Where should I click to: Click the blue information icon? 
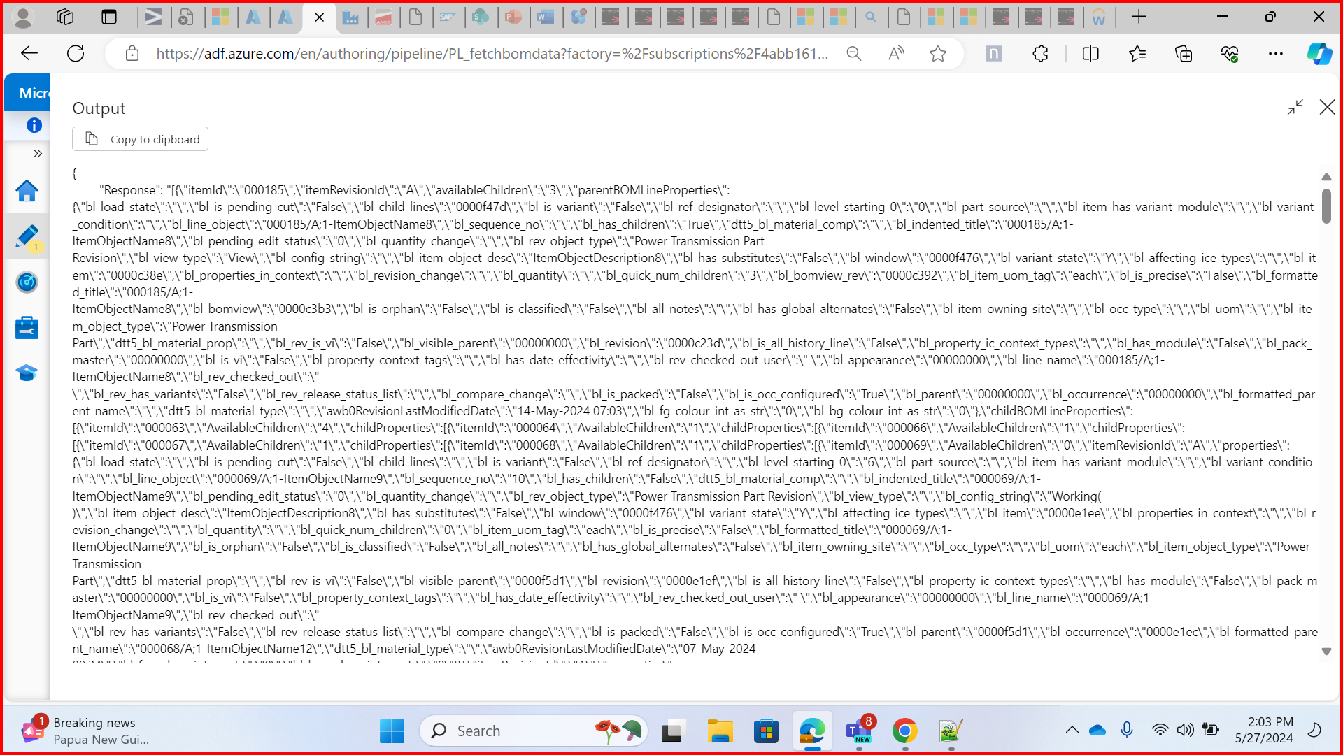pyautogui.click(x=34, y=125)
